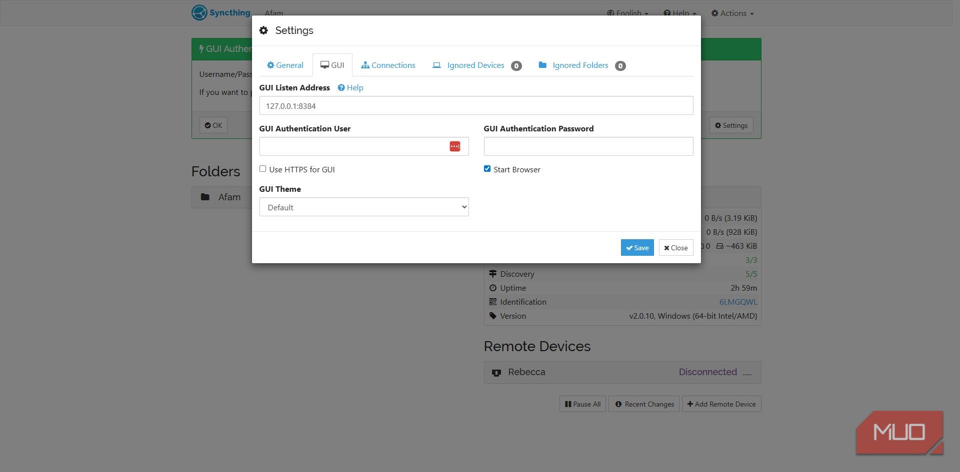This screenshot has width=960, height=472.
Task: Click Settings button in the authentication notice
Action: [731, 125]
